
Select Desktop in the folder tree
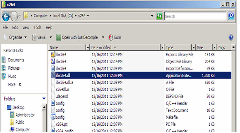(16, 107)
